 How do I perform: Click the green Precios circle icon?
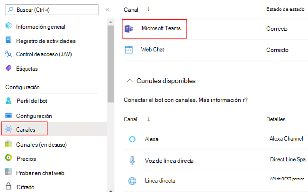coord(9,158)
